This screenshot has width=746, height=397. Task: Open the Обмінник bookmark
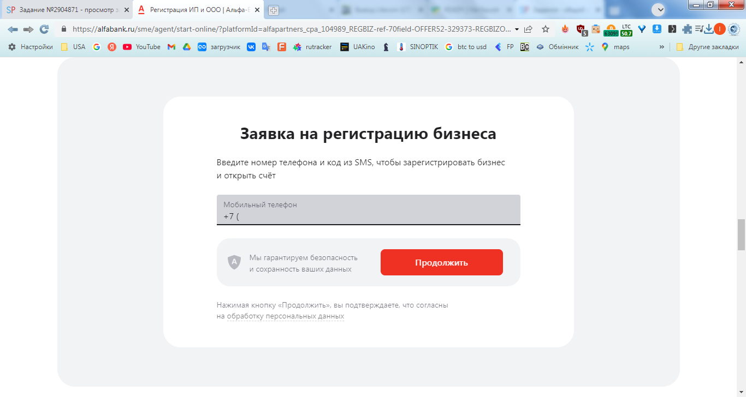click(557, 47)
